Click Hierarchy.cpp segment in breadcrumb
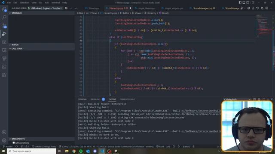 pos(110,13)
